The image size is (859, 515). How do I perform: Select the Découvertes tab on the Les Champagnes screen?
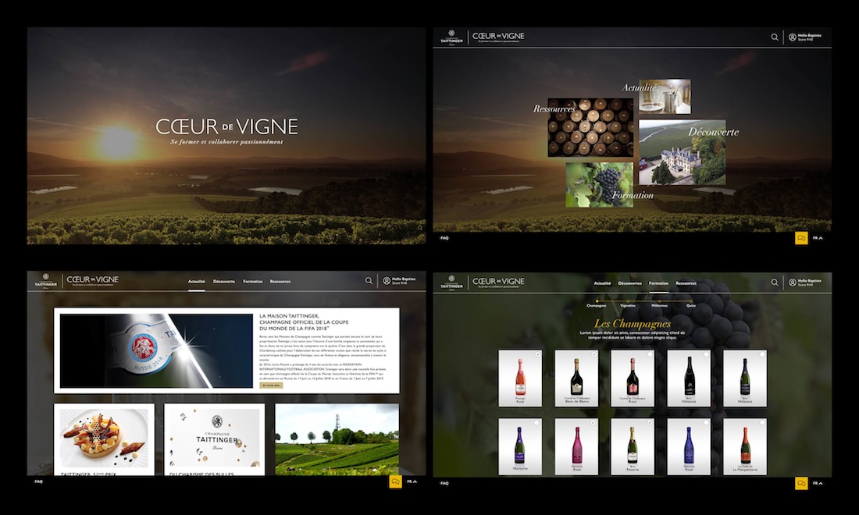coord(629,283)
